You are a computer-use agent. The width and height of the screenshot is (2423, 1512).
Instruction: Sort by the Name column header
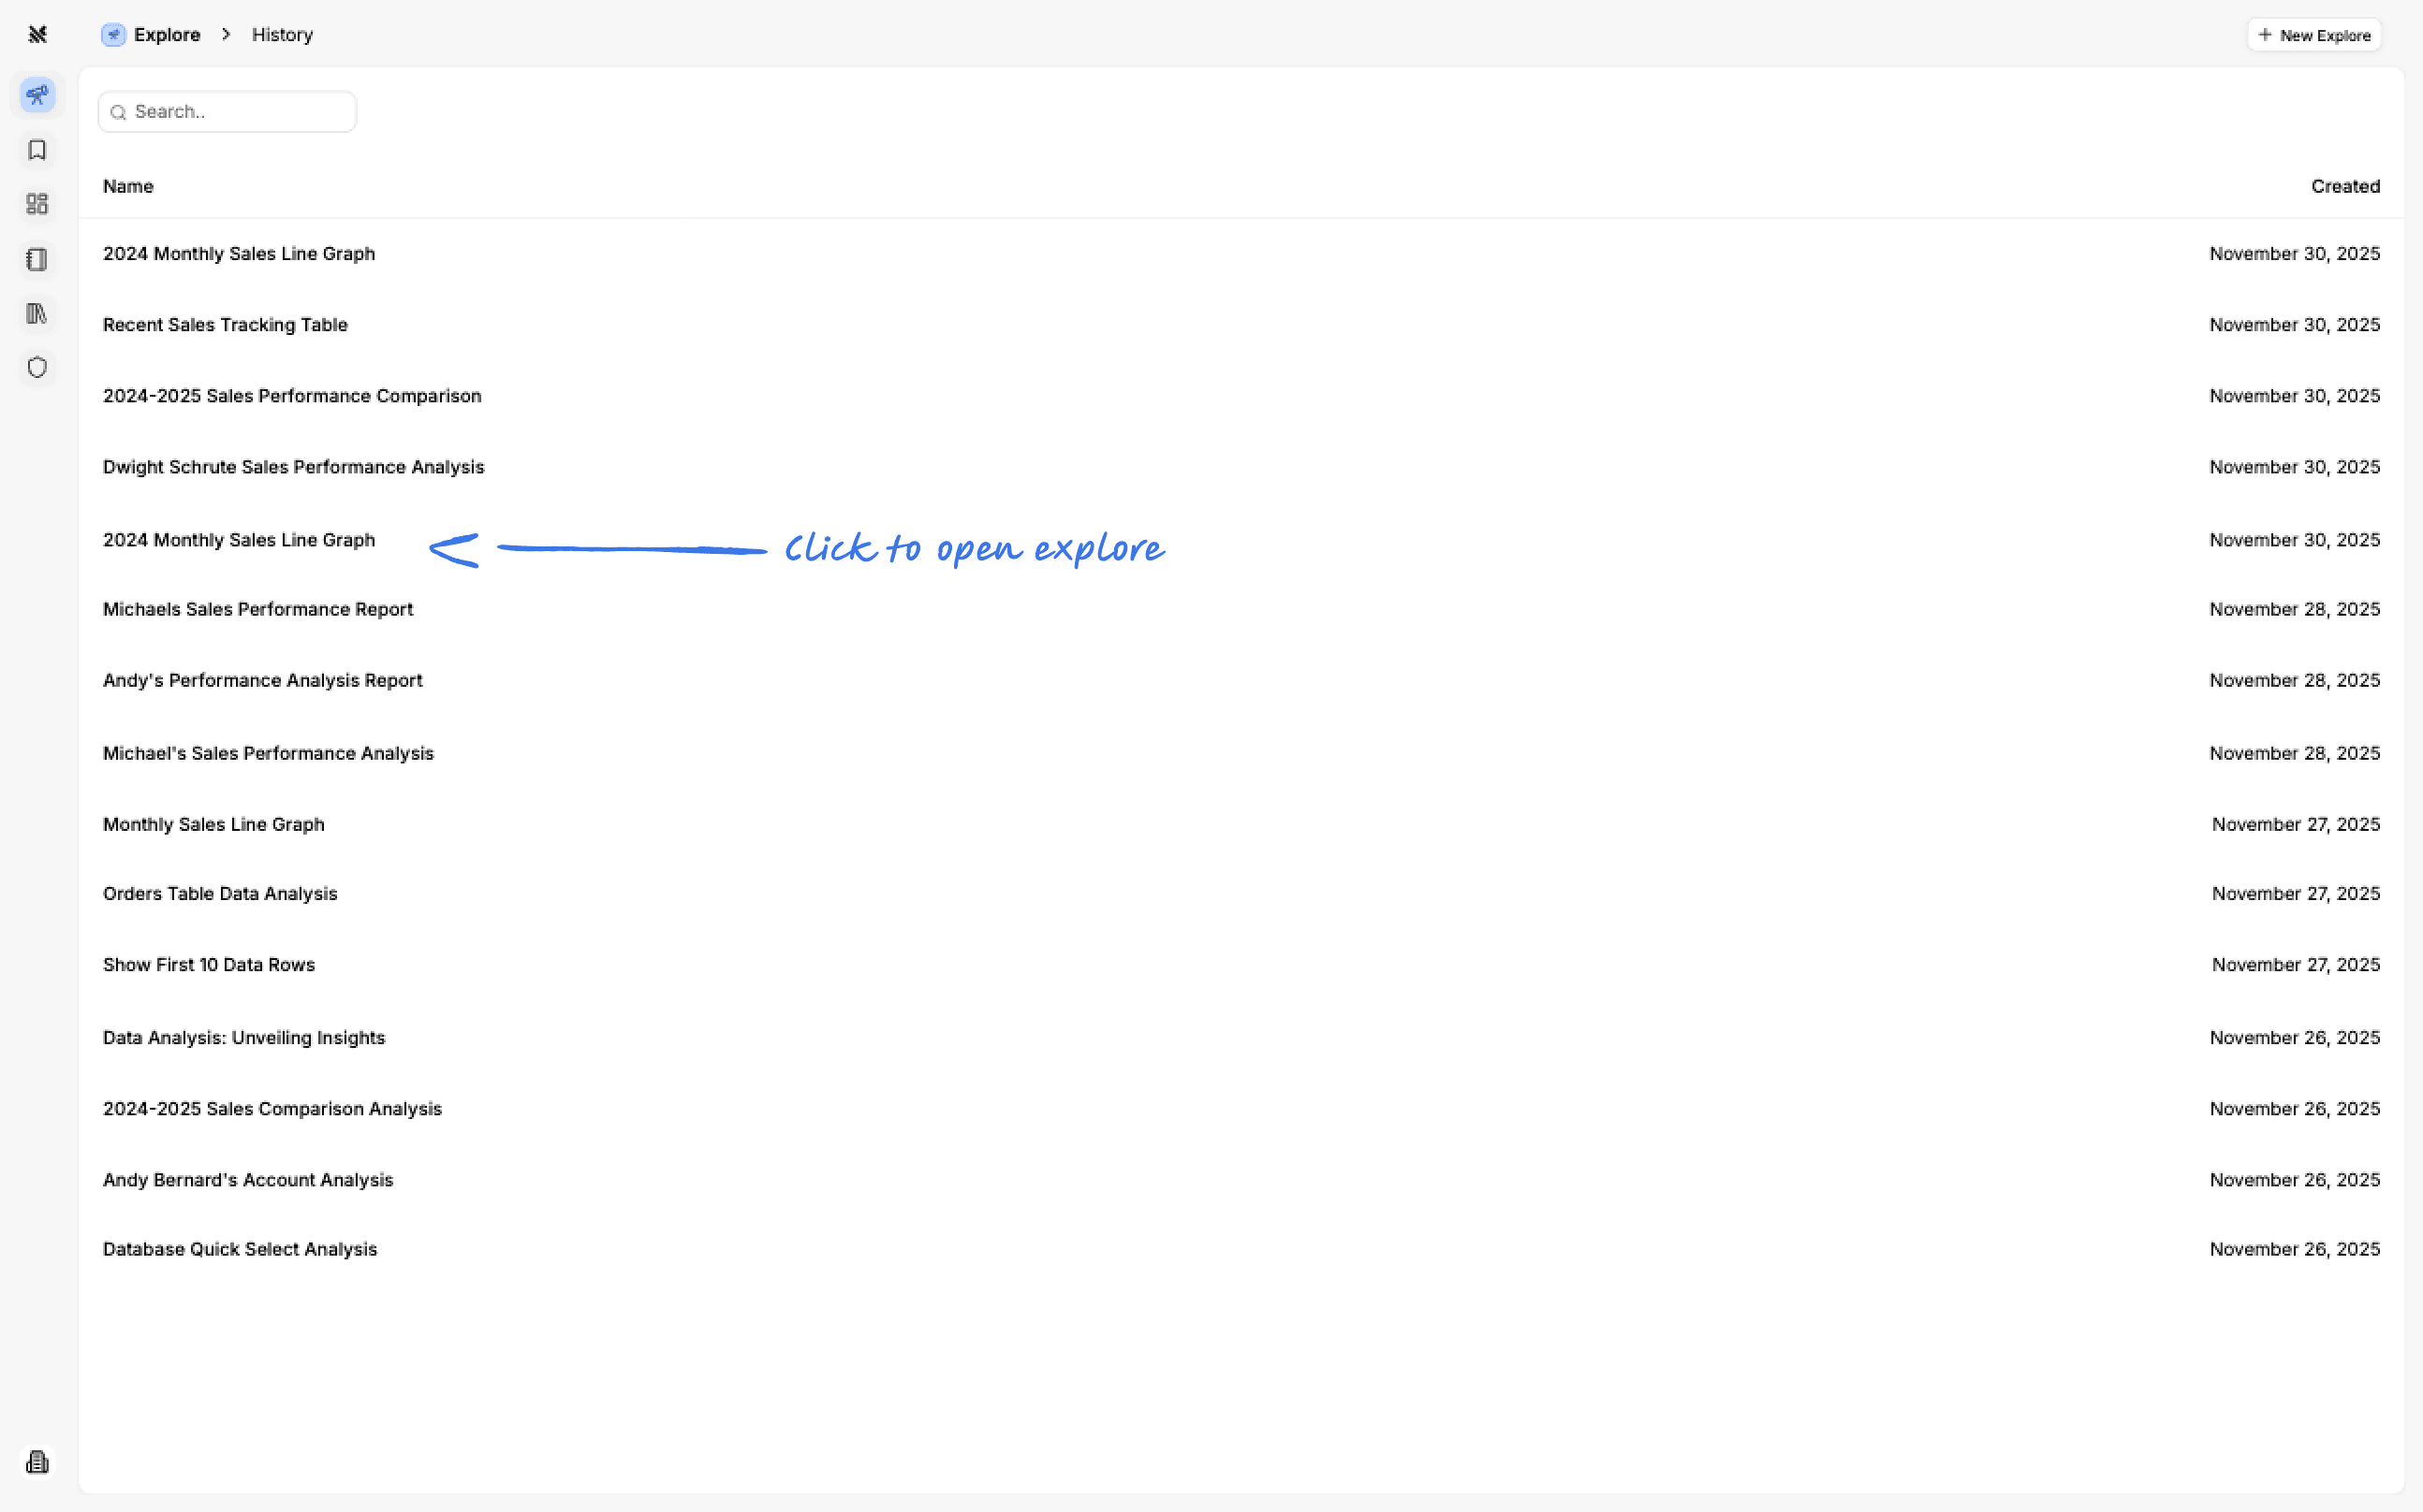(x=128, y=186)
